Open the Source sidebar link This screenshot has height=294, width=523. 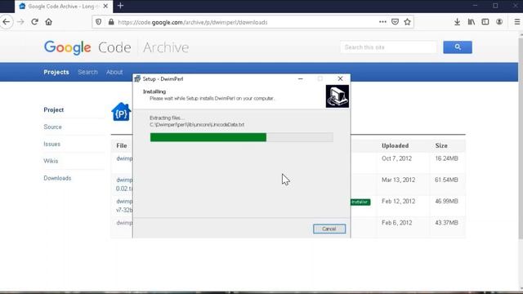point(52,127)
